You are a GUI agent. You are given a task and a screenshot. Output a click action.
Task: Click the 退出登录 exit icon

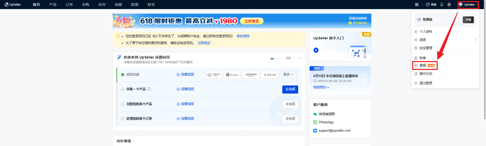[x=416, y=83]
